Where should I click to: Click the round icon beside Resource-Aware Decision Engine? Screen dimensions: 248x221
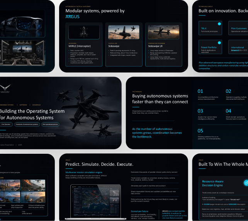(x=246, y=183)
